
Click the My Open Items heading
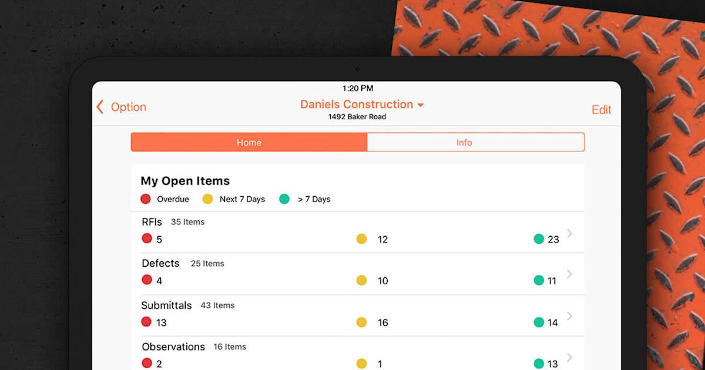(x=185, y=181)
